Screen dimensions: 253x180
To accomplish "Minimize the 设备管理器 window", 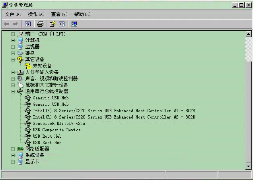I will 235,5.
